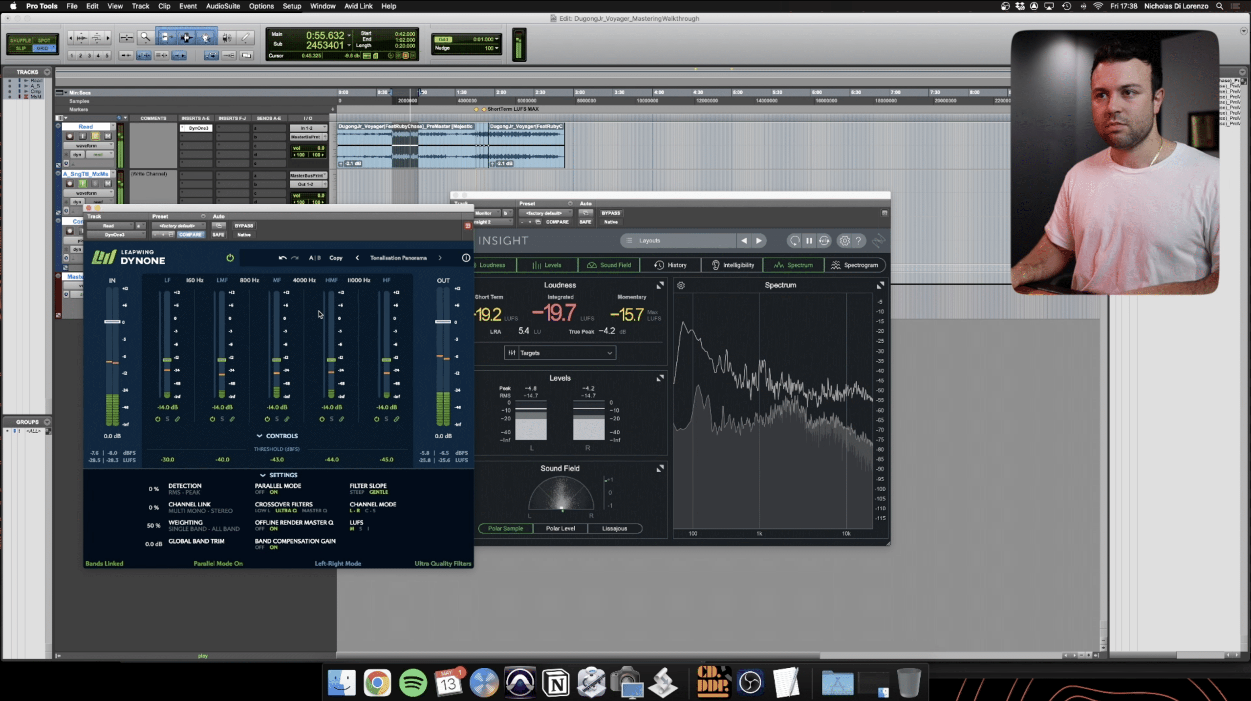Toggle BYPASS on the DynOne plugin window

click(x=244, y=226)
